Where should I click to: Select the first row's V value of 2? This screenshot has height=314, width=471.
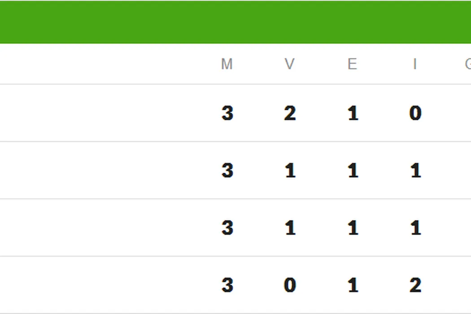pyautogui.click(x=290, y=113)
